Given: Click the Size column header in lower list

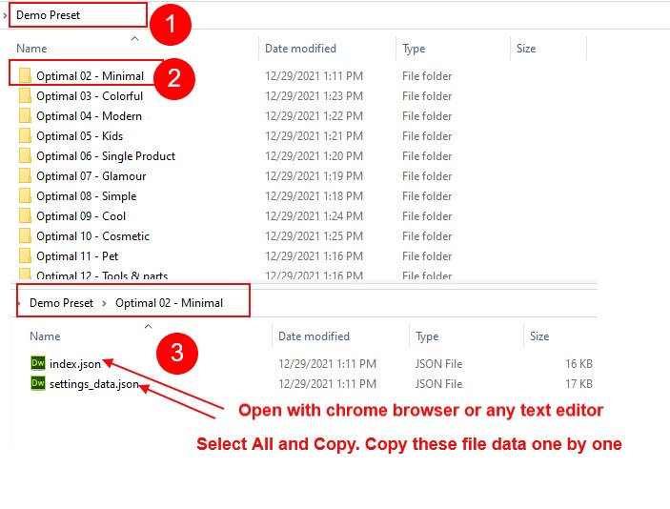Looking at the screenshot, I should [x=539, y=336].
